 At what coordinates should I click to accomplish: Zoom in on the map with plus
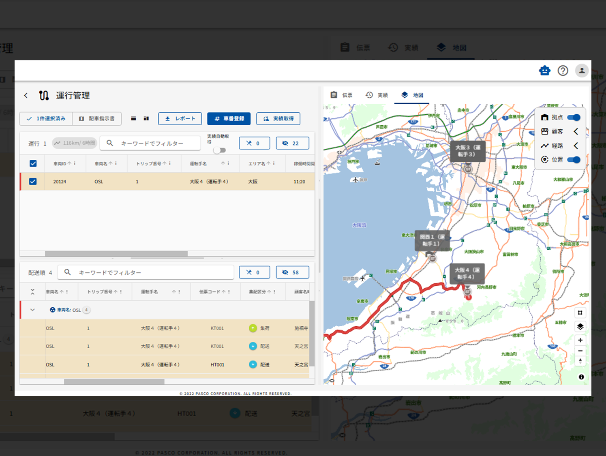[x=580, y=340]
